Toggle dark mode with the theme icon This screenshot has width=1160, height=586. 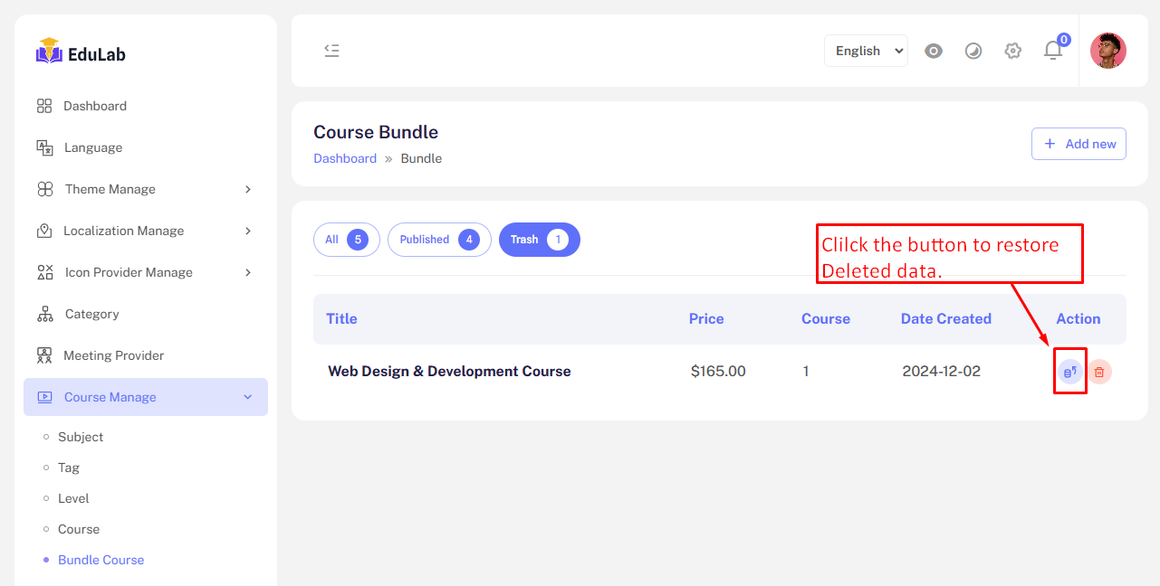973,51
